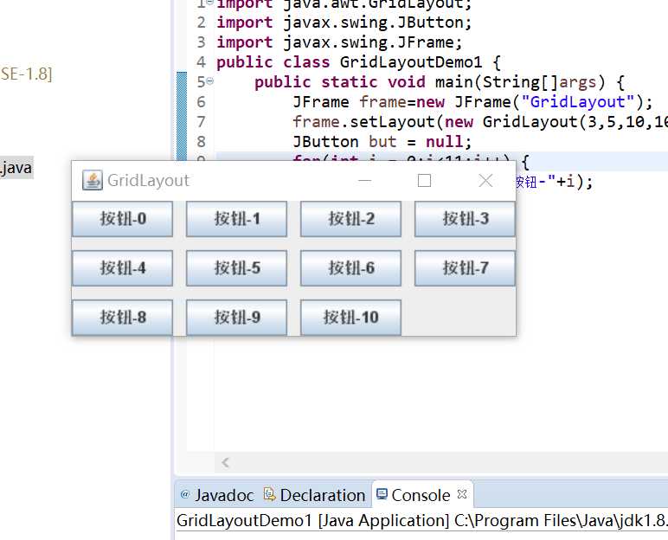Click the "GridLayout" string literal on line 6
Screen dimensions: 668x540
coord(577,102)
